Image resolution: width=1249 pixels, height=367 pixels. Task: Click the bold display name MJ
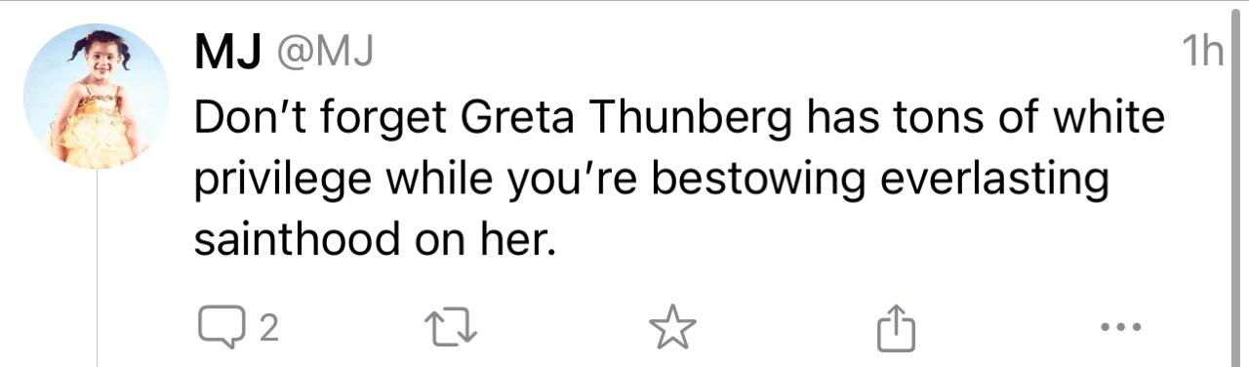tap(228, 53)
